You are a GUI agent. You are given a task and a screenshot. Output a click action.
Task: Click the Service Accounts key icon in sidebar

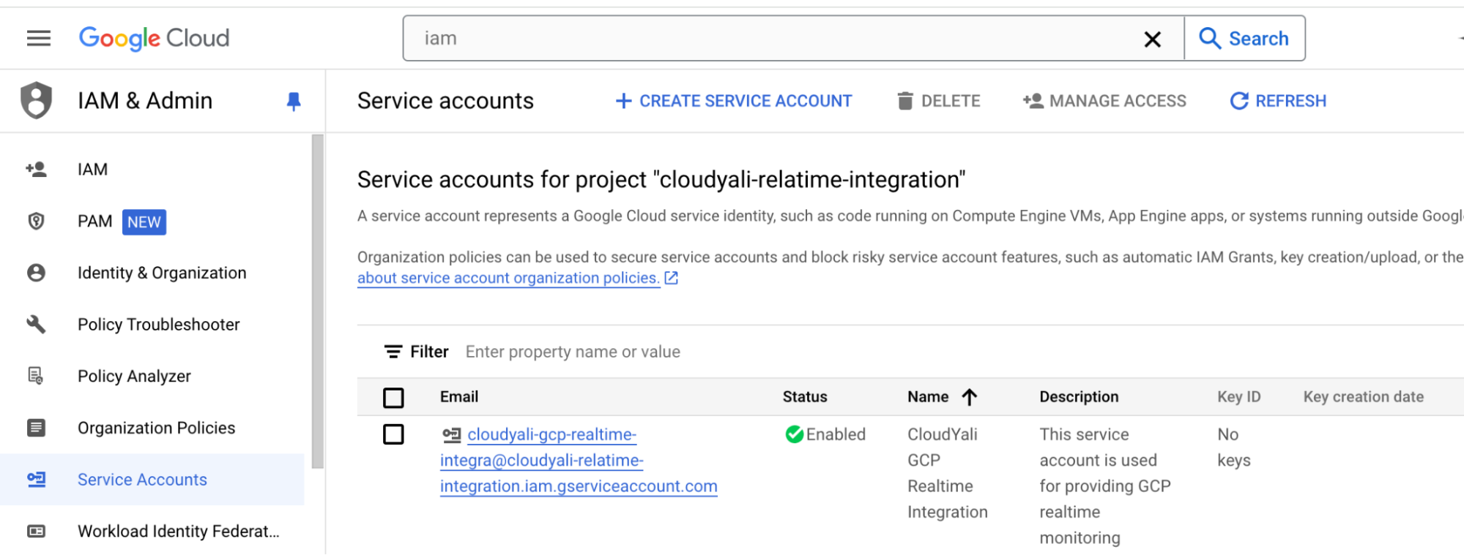36,480
